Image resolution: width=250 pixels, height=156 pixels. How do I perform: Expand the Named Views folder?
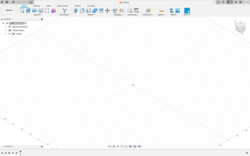click(x=6, y=30)
